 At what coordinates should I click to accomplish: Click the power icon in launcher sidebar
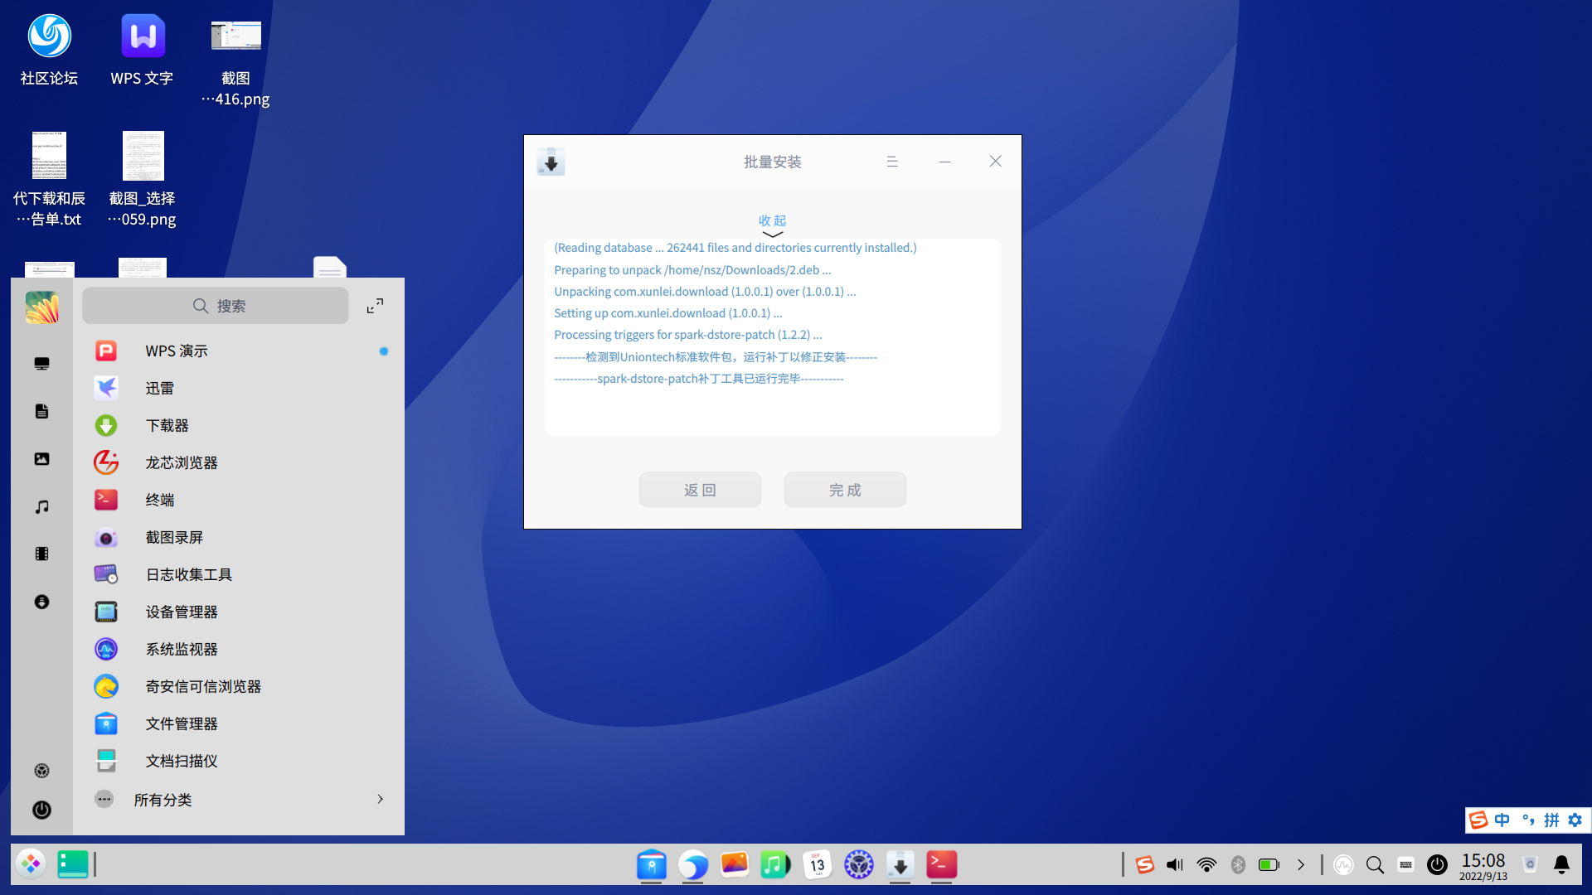tap(41, 810)
